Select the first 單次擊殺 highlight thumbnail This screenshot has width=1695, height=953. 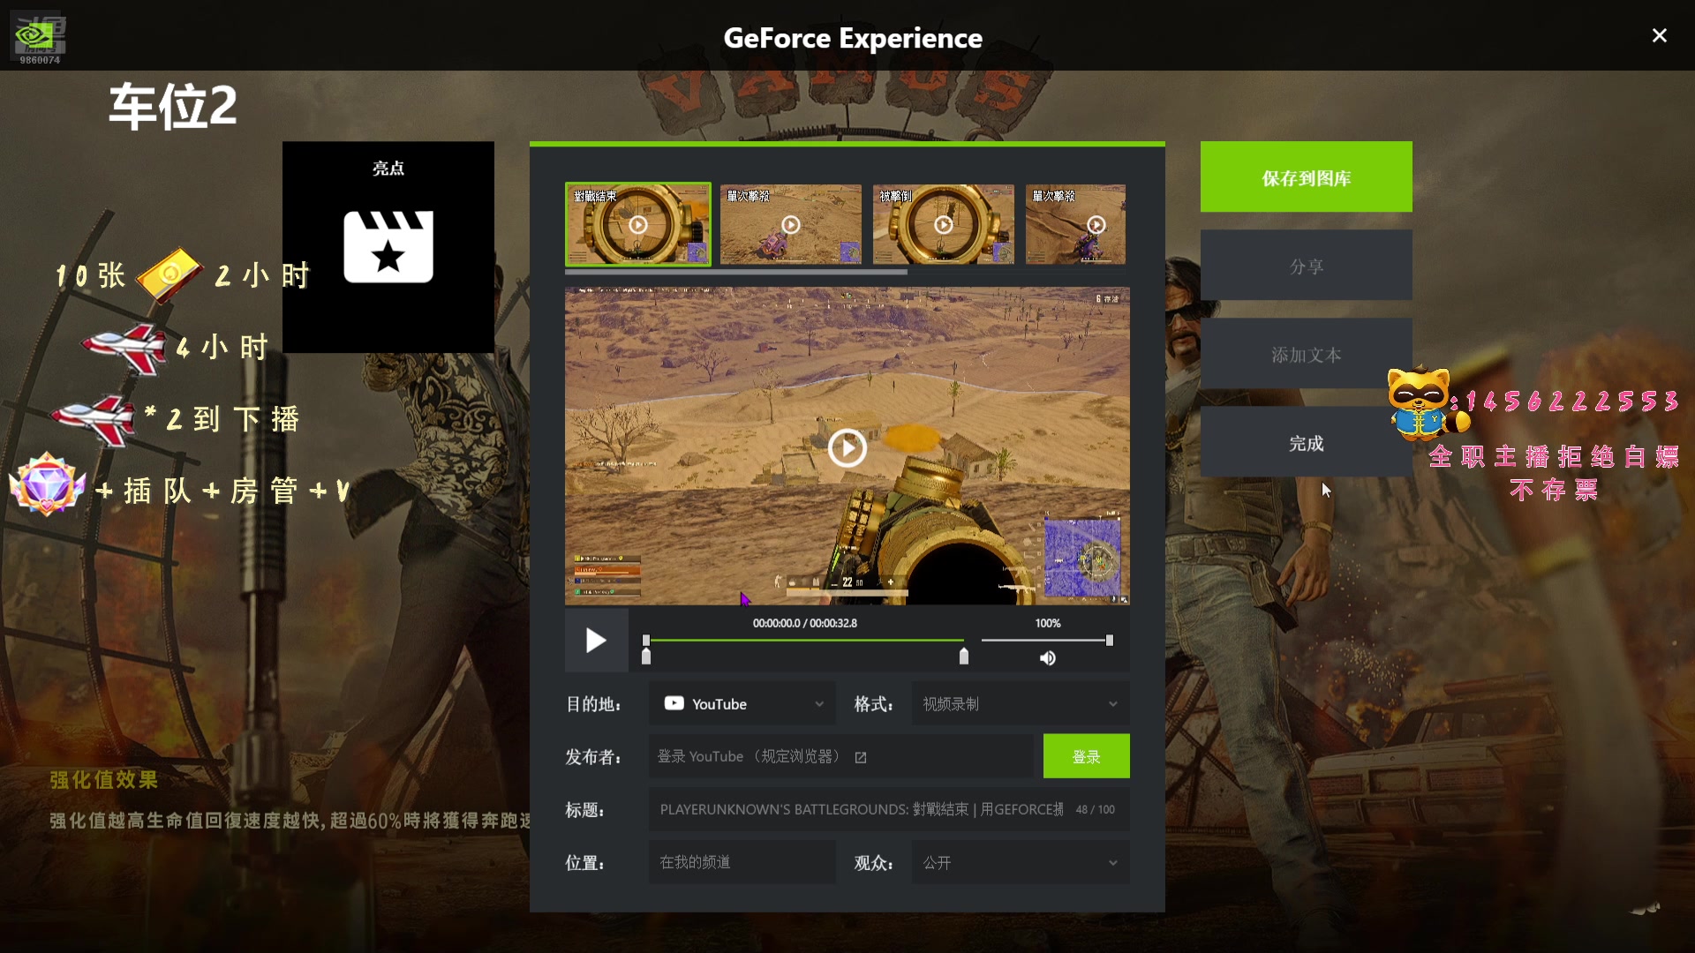click(x=791, y=224)
